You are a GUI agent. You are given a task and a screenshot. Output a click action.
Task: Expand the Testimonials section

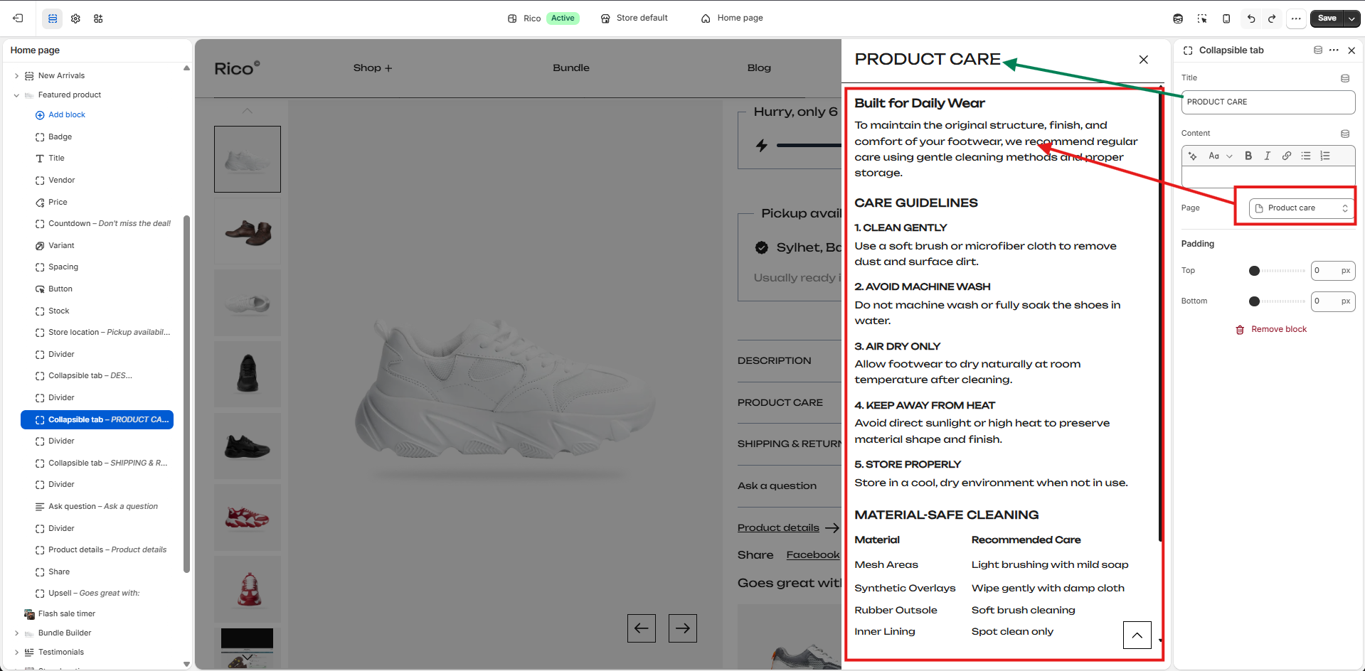coord(16,653)
